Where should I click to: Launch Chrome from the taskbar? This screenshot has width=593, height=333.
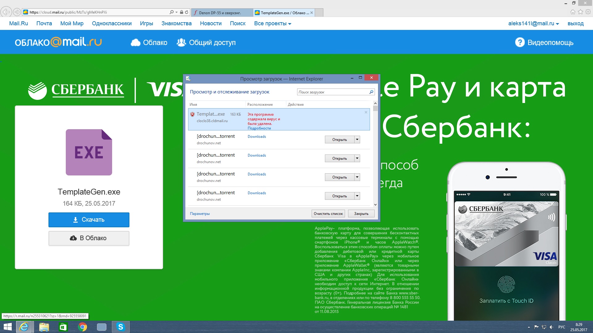(x=82, y=327)
